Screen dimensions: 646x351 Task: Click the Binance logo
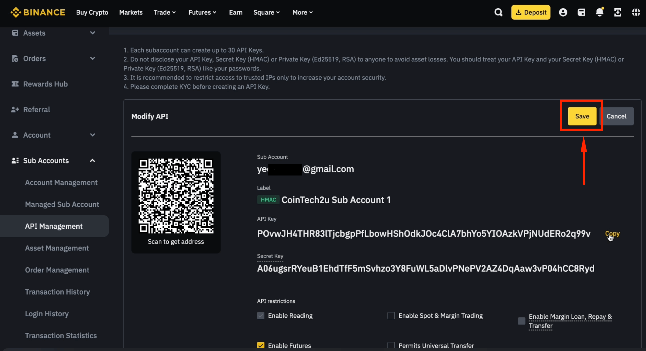pos(38,12)
